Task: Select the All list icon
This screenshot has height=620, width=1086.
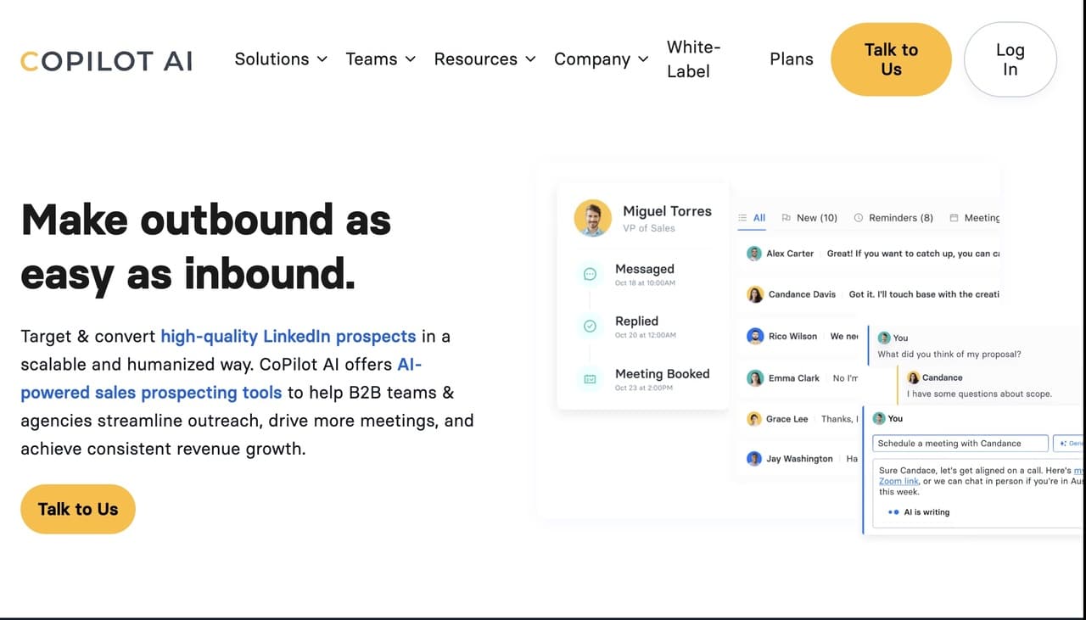Action: pos(742,218)
